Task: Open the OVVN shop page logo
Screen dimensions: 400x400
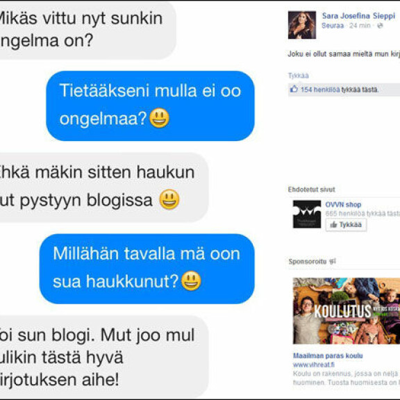Action: pos(307,215)
